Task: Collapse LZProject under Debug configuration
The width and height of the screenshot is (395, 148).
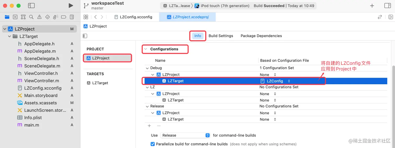Action: click(153, 75)
